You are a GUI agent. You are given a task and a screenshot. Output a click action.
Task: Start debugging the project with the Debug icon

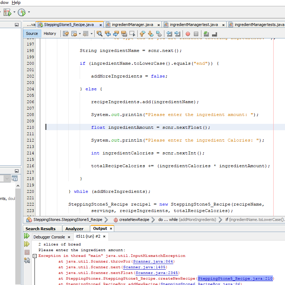(6, 12)
